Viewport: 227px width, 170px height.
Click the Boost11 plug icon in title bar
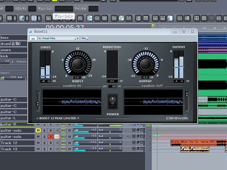(x=31, y=32)
